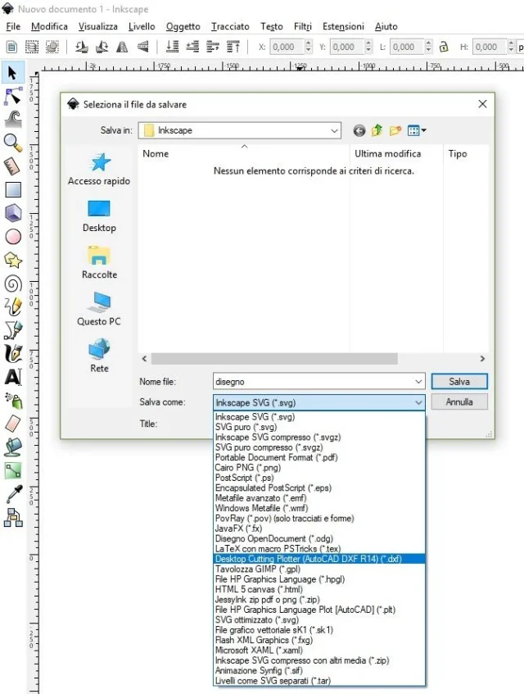Toggle width height lock icon
The image size is (524, 694).
[444, 47]
